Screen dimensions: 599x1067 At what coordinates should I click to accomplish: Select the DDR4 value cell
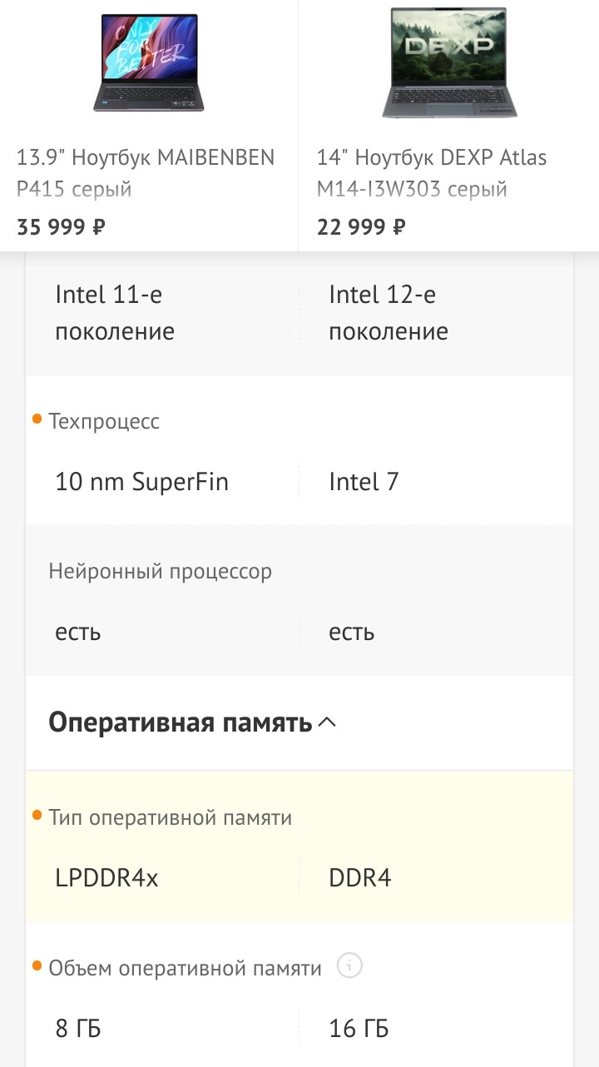(360, 878)
